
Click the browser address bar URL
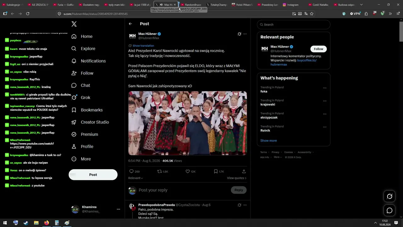(95, 14)
